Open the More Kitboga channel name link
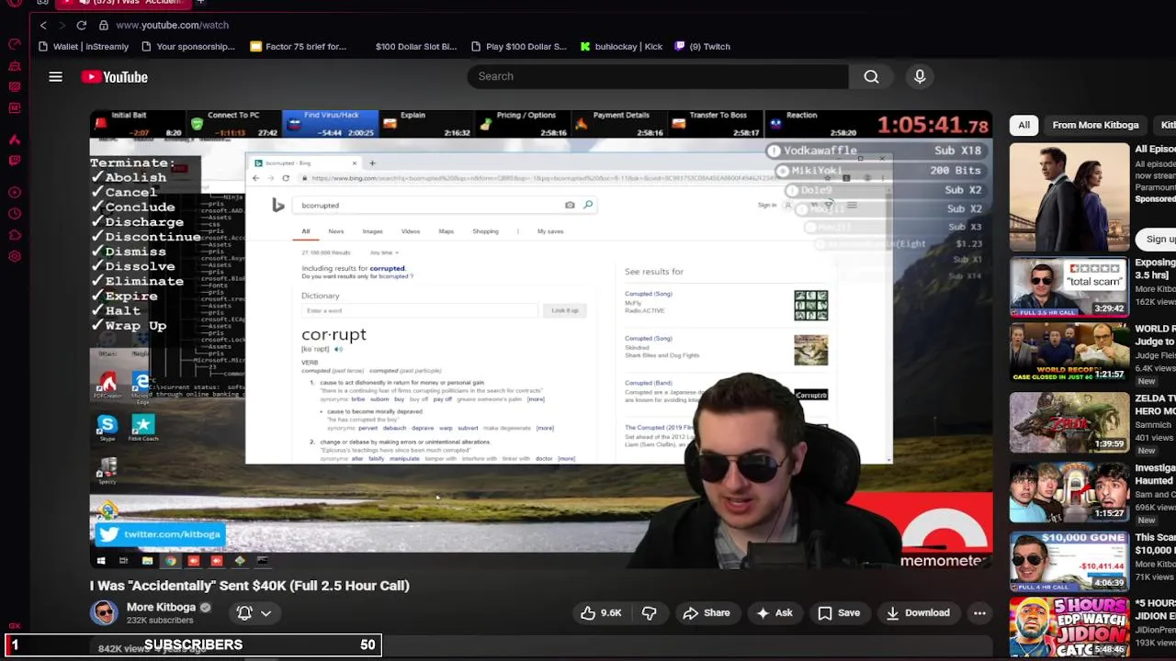Screen dimensions: 1176x661 tap(161, 607)
